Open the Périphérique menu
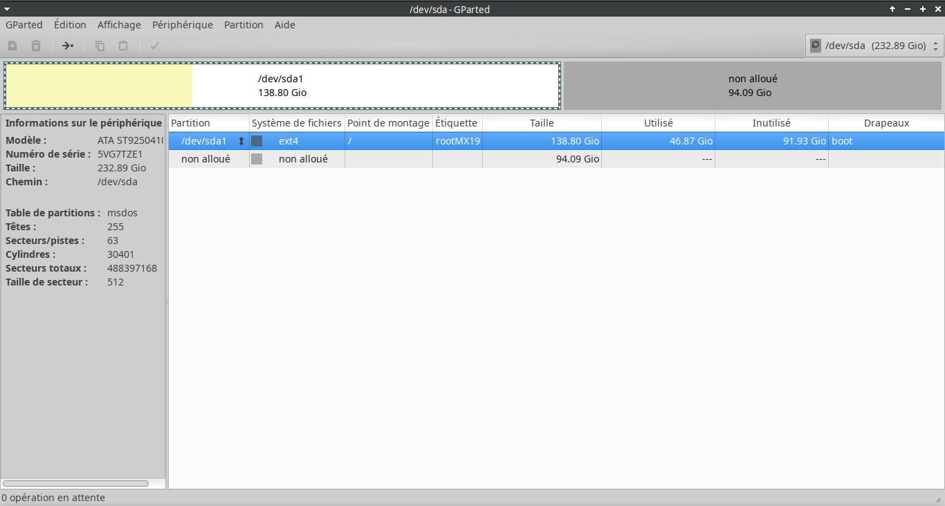This screenshot has width=945, height=506. [183, 25]
